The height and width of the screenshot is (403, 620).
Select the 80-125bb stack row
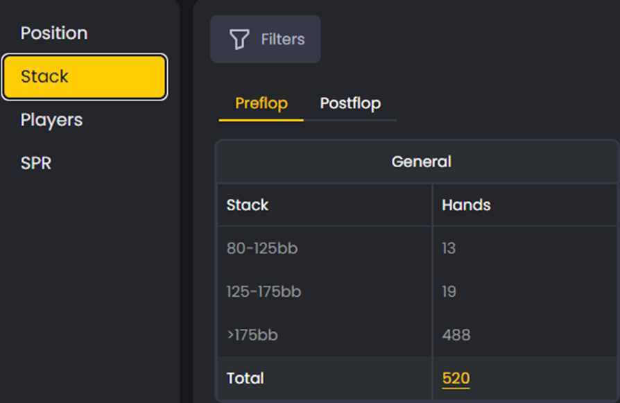tap(262, 248)
